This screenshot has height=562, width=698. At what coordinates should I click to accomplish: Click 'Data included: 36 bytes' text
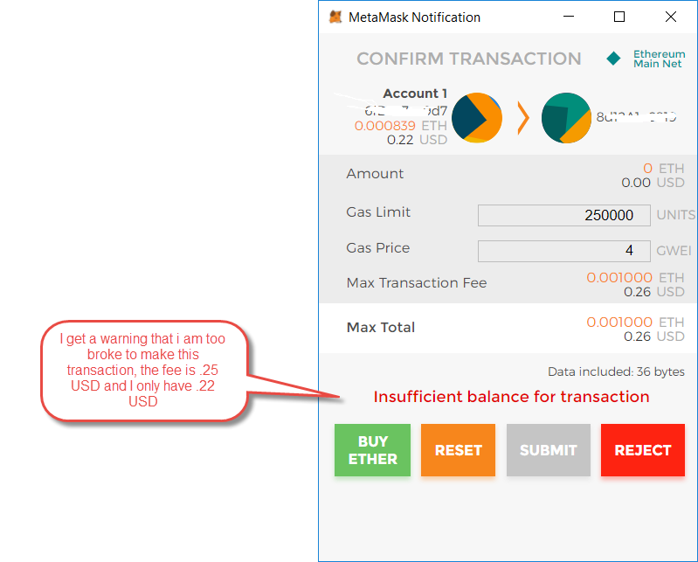tap(616, 371)
